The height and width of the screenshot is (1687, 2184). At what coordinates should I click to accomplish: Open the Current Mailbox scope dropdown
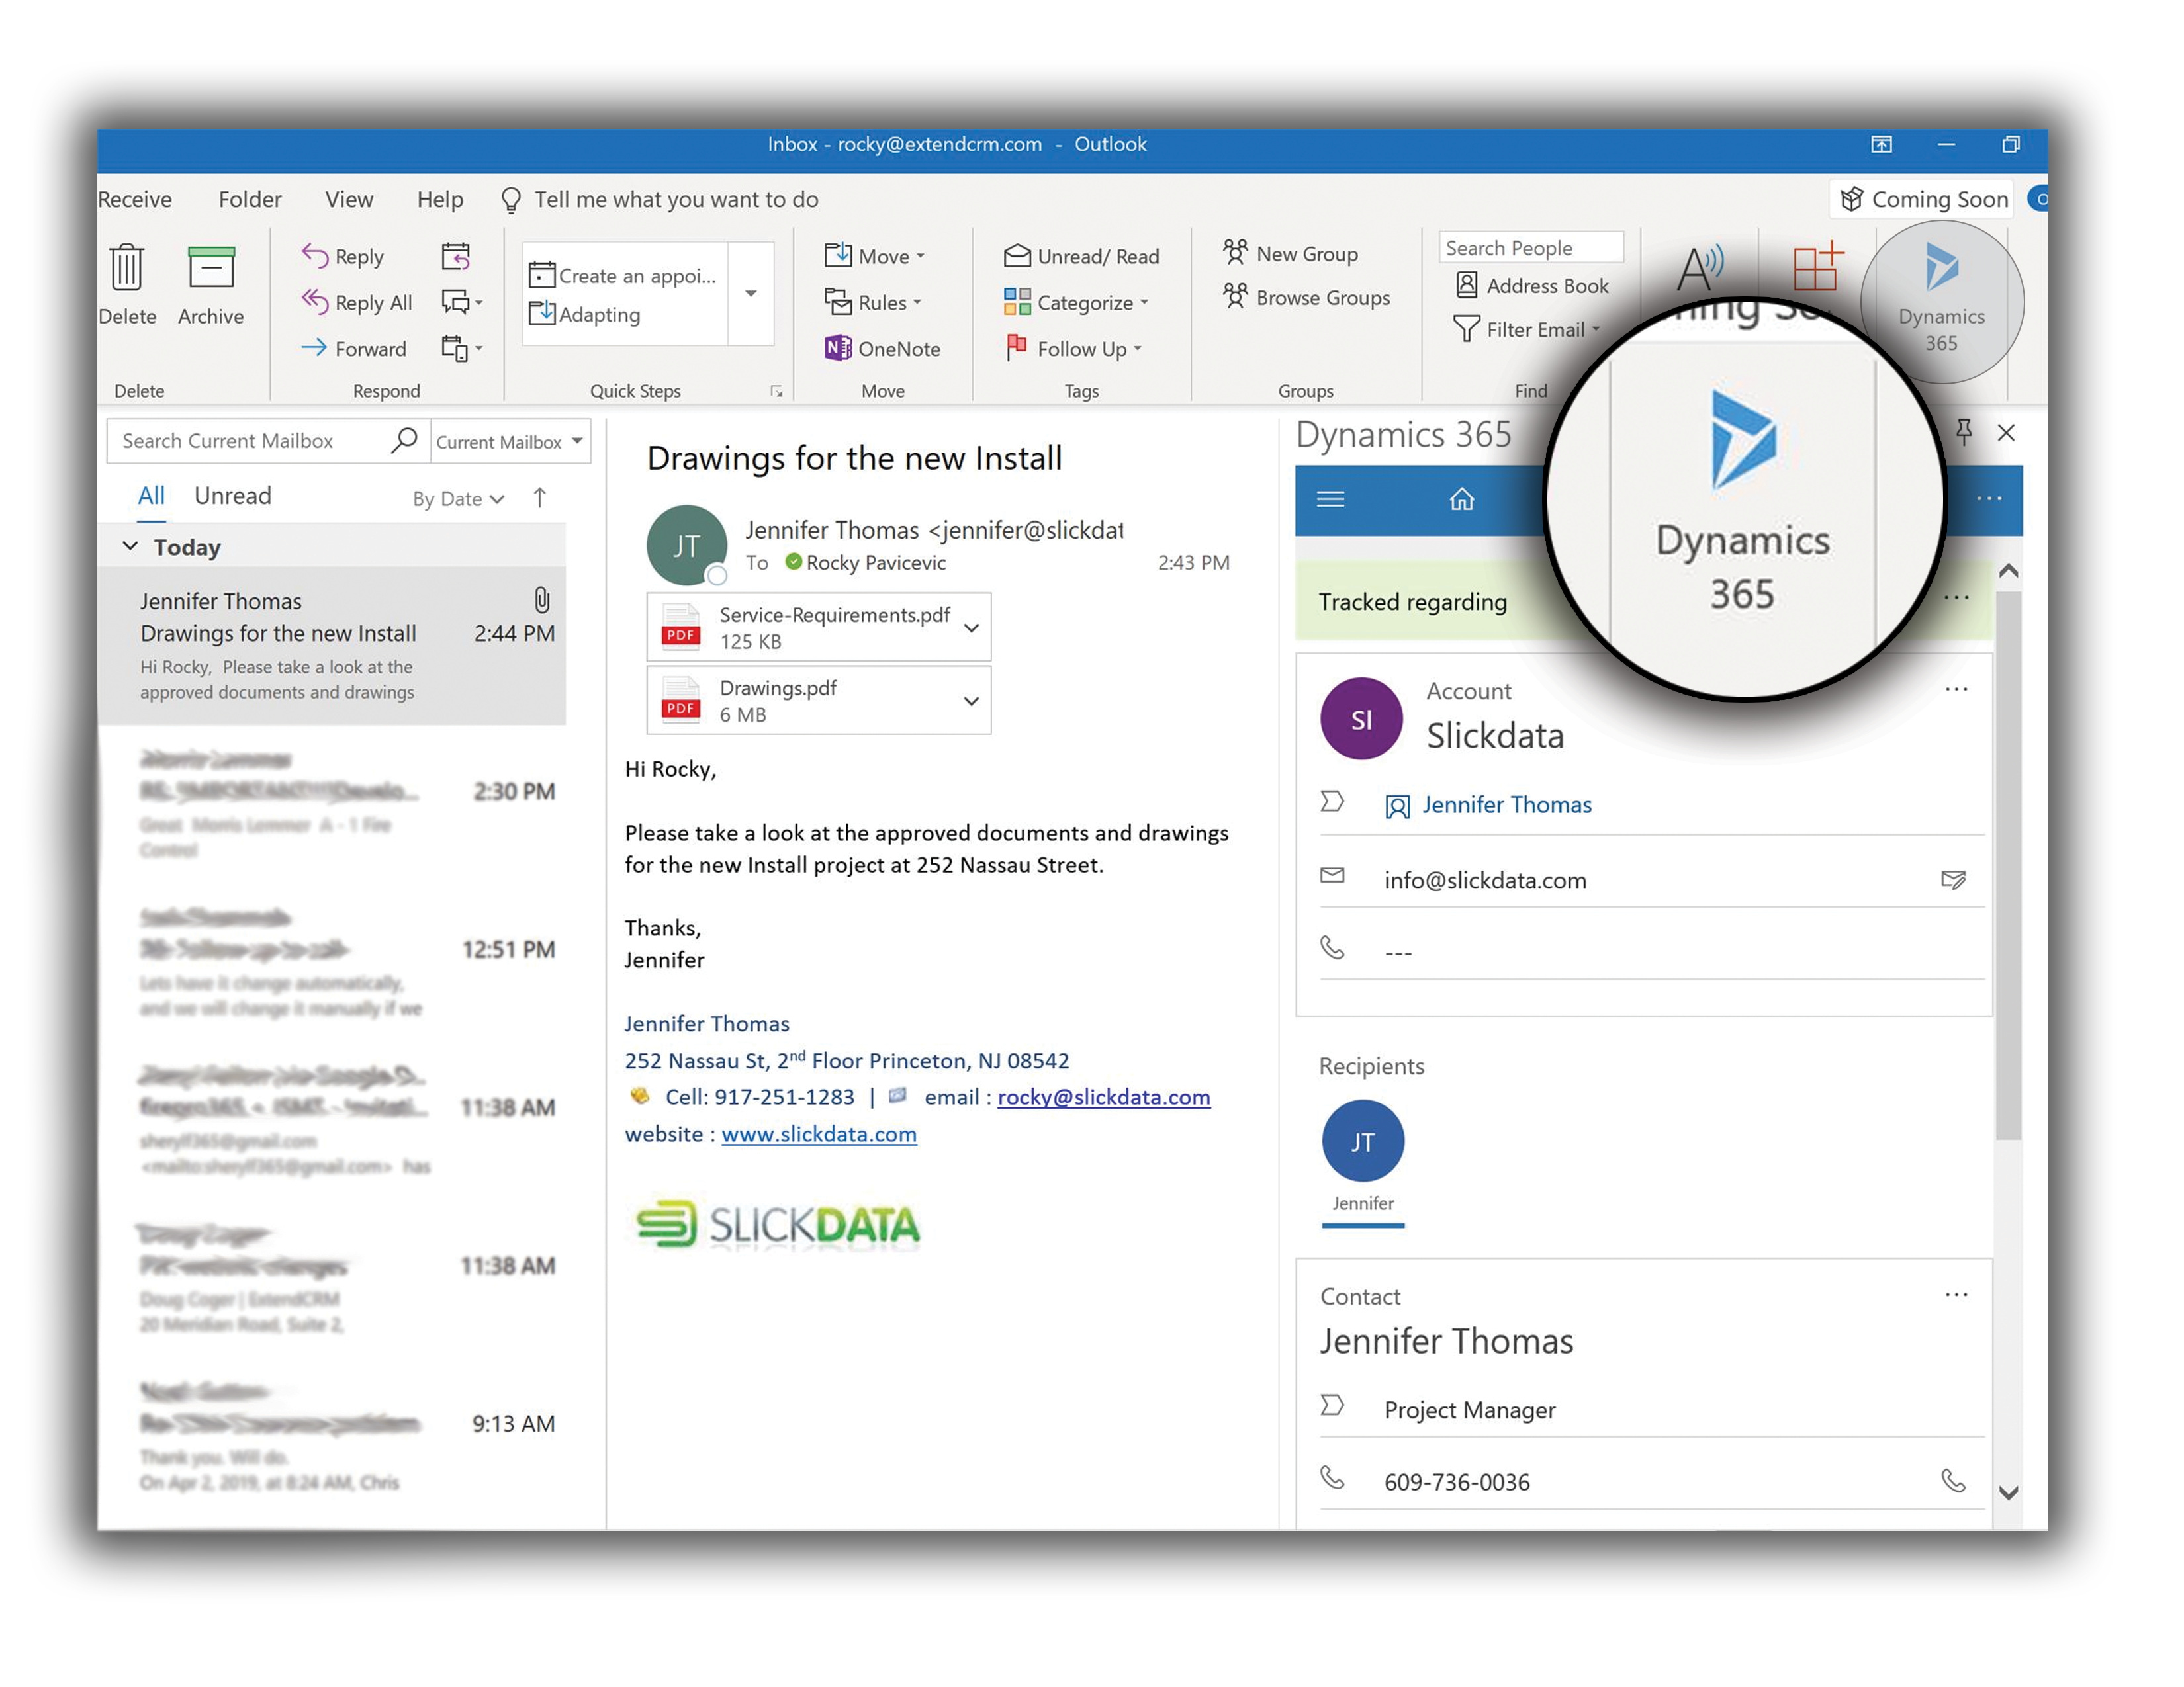pyautogui.click(x=510, y=442)
